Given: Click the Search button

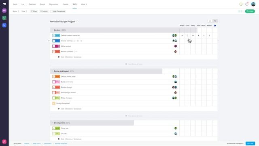Looking at the screenshot, I should 44,11.
